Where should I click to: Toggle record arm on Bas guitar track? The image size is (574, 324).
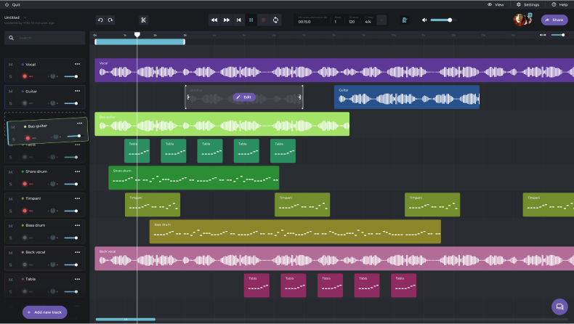[x=28, y=138]
